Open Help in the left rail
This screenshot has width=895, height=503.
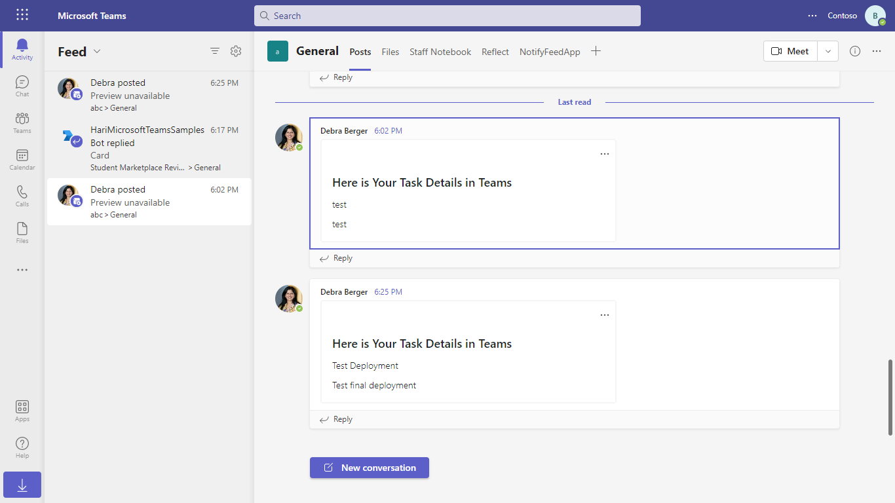22,448
